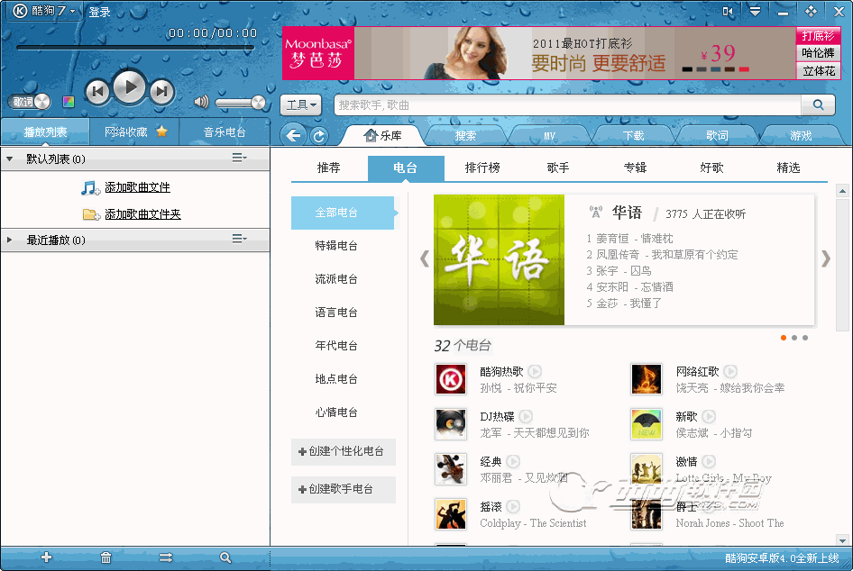Click the magnifier search button
The height and width of the screenshot is (571, 853).
[818, 104]
